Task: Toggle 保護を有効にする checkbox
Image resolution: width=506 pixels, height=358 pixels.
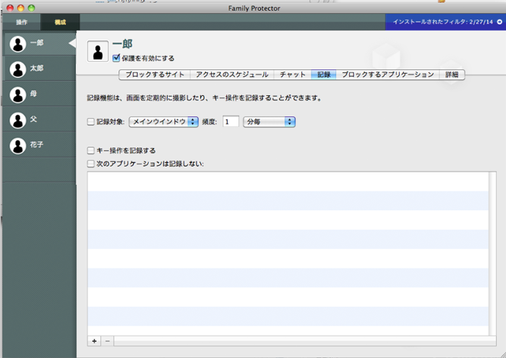Action: pyautogui.click(x=116, y=58)
